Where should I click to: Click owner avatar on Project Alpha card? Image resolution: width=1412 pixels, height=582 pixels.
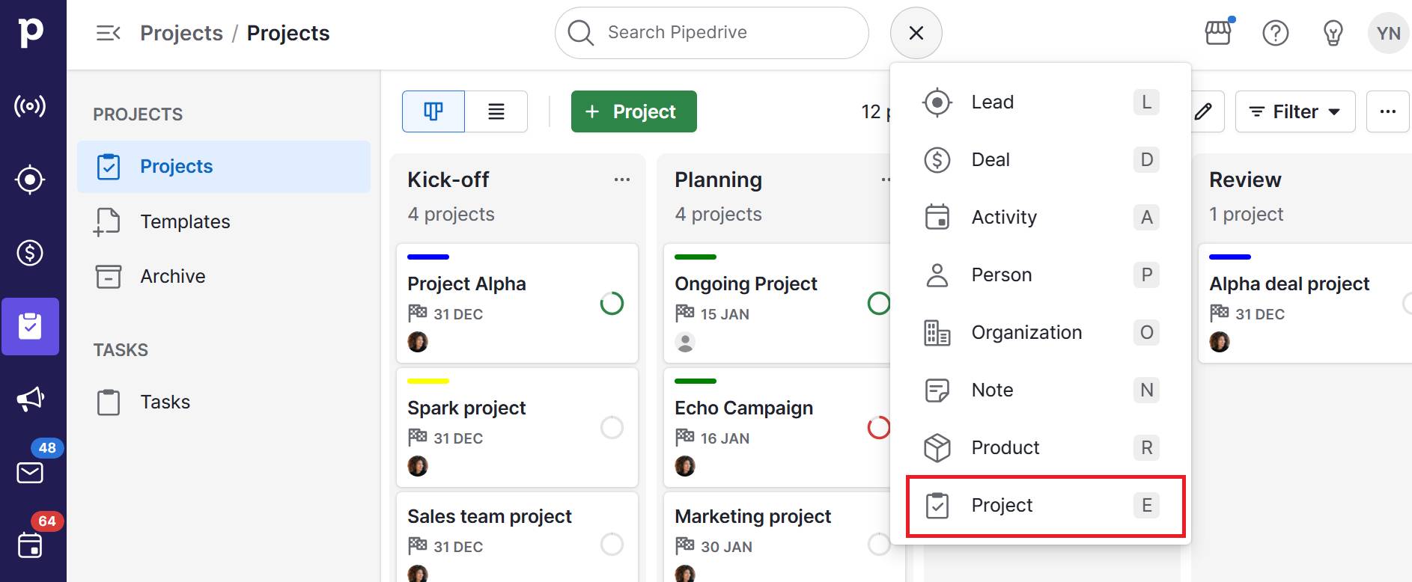pos(418,342)
